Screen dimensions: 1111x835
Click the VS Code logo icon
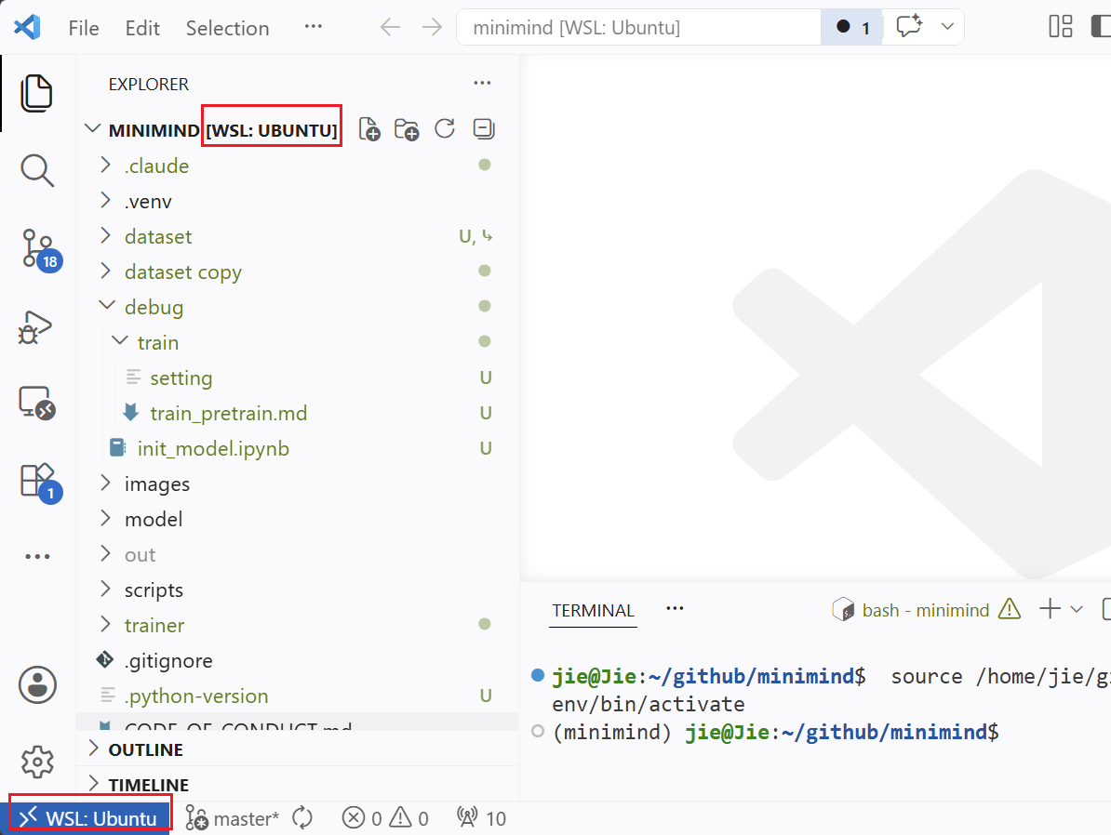(x=28, y=28)
